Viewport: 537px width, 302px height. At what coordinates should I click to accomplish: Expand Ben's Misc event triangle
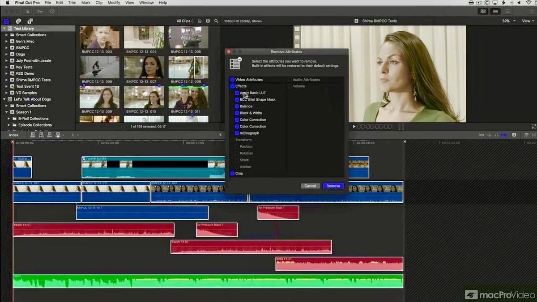(6, 41)
